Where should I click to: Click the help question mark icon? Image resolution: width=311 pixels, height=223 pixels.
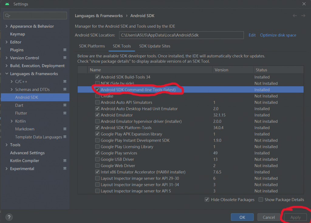pyautogui.click(x=9, y=217)
